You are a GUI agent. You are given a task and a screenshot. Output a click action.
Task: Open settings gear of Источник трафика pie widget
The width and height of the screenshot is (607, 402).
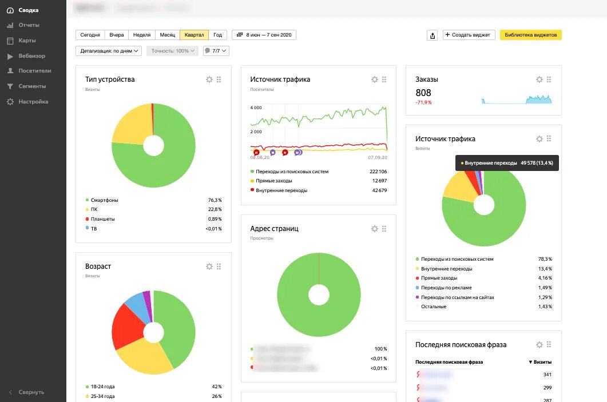(x=539, y=138)
